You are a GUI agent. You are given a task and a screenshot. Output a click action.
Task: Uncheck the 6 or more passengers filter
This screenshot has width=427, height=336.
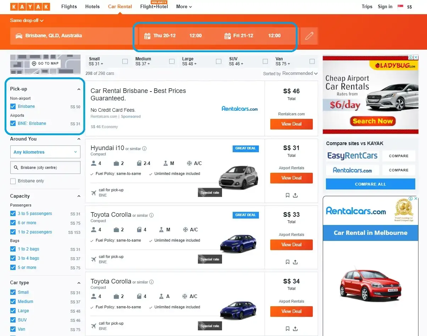coord(13,223)
